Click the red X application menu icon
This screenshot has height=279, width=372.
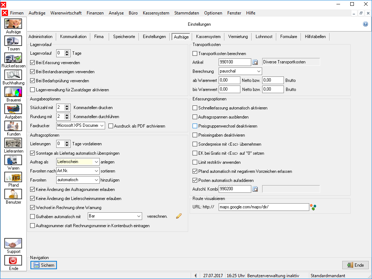point(5,13)
